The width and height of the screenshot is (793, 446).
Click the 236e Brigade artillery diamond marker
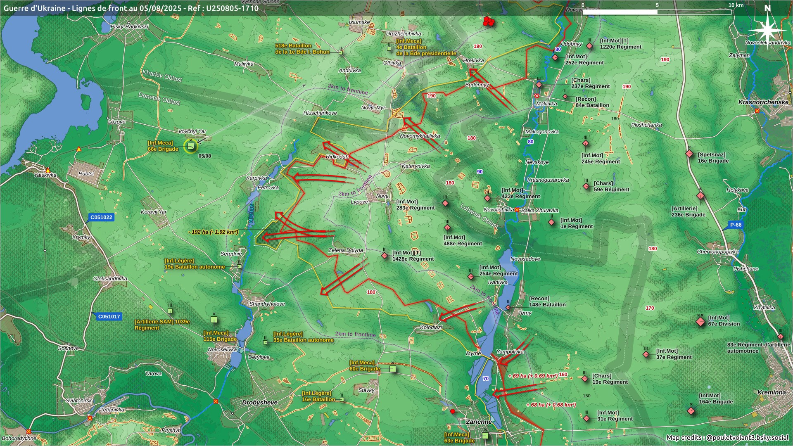coord(700,196)
